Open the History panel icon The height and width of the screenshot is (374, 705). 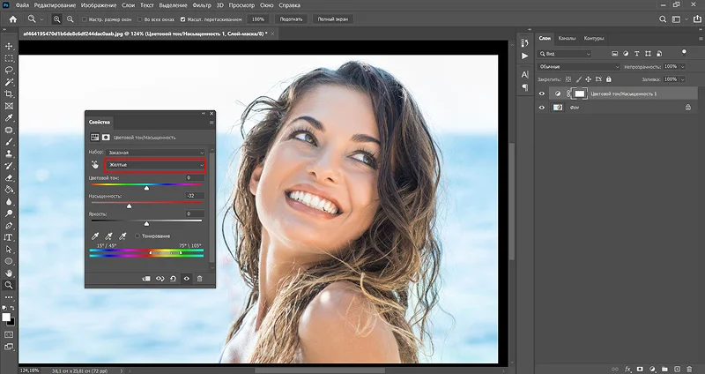[x=524, y=42]
